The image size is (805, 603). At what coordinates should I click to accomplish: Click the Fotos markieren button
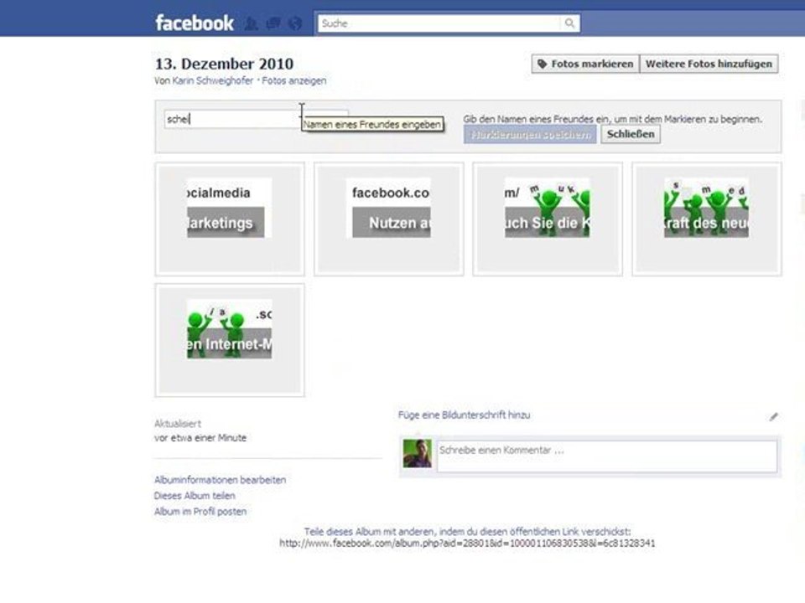[x=585, y=64]
